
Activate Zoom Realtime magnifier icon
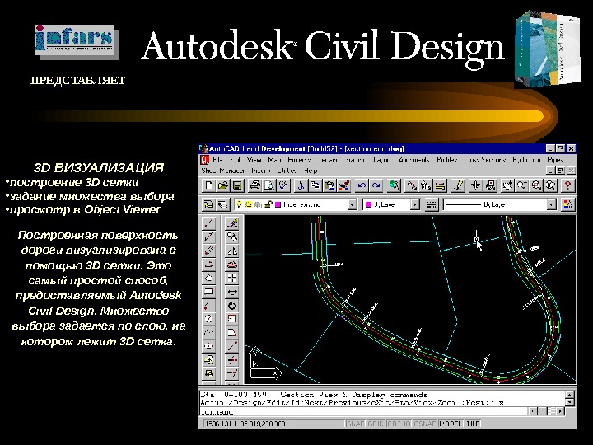coord(522,185)
